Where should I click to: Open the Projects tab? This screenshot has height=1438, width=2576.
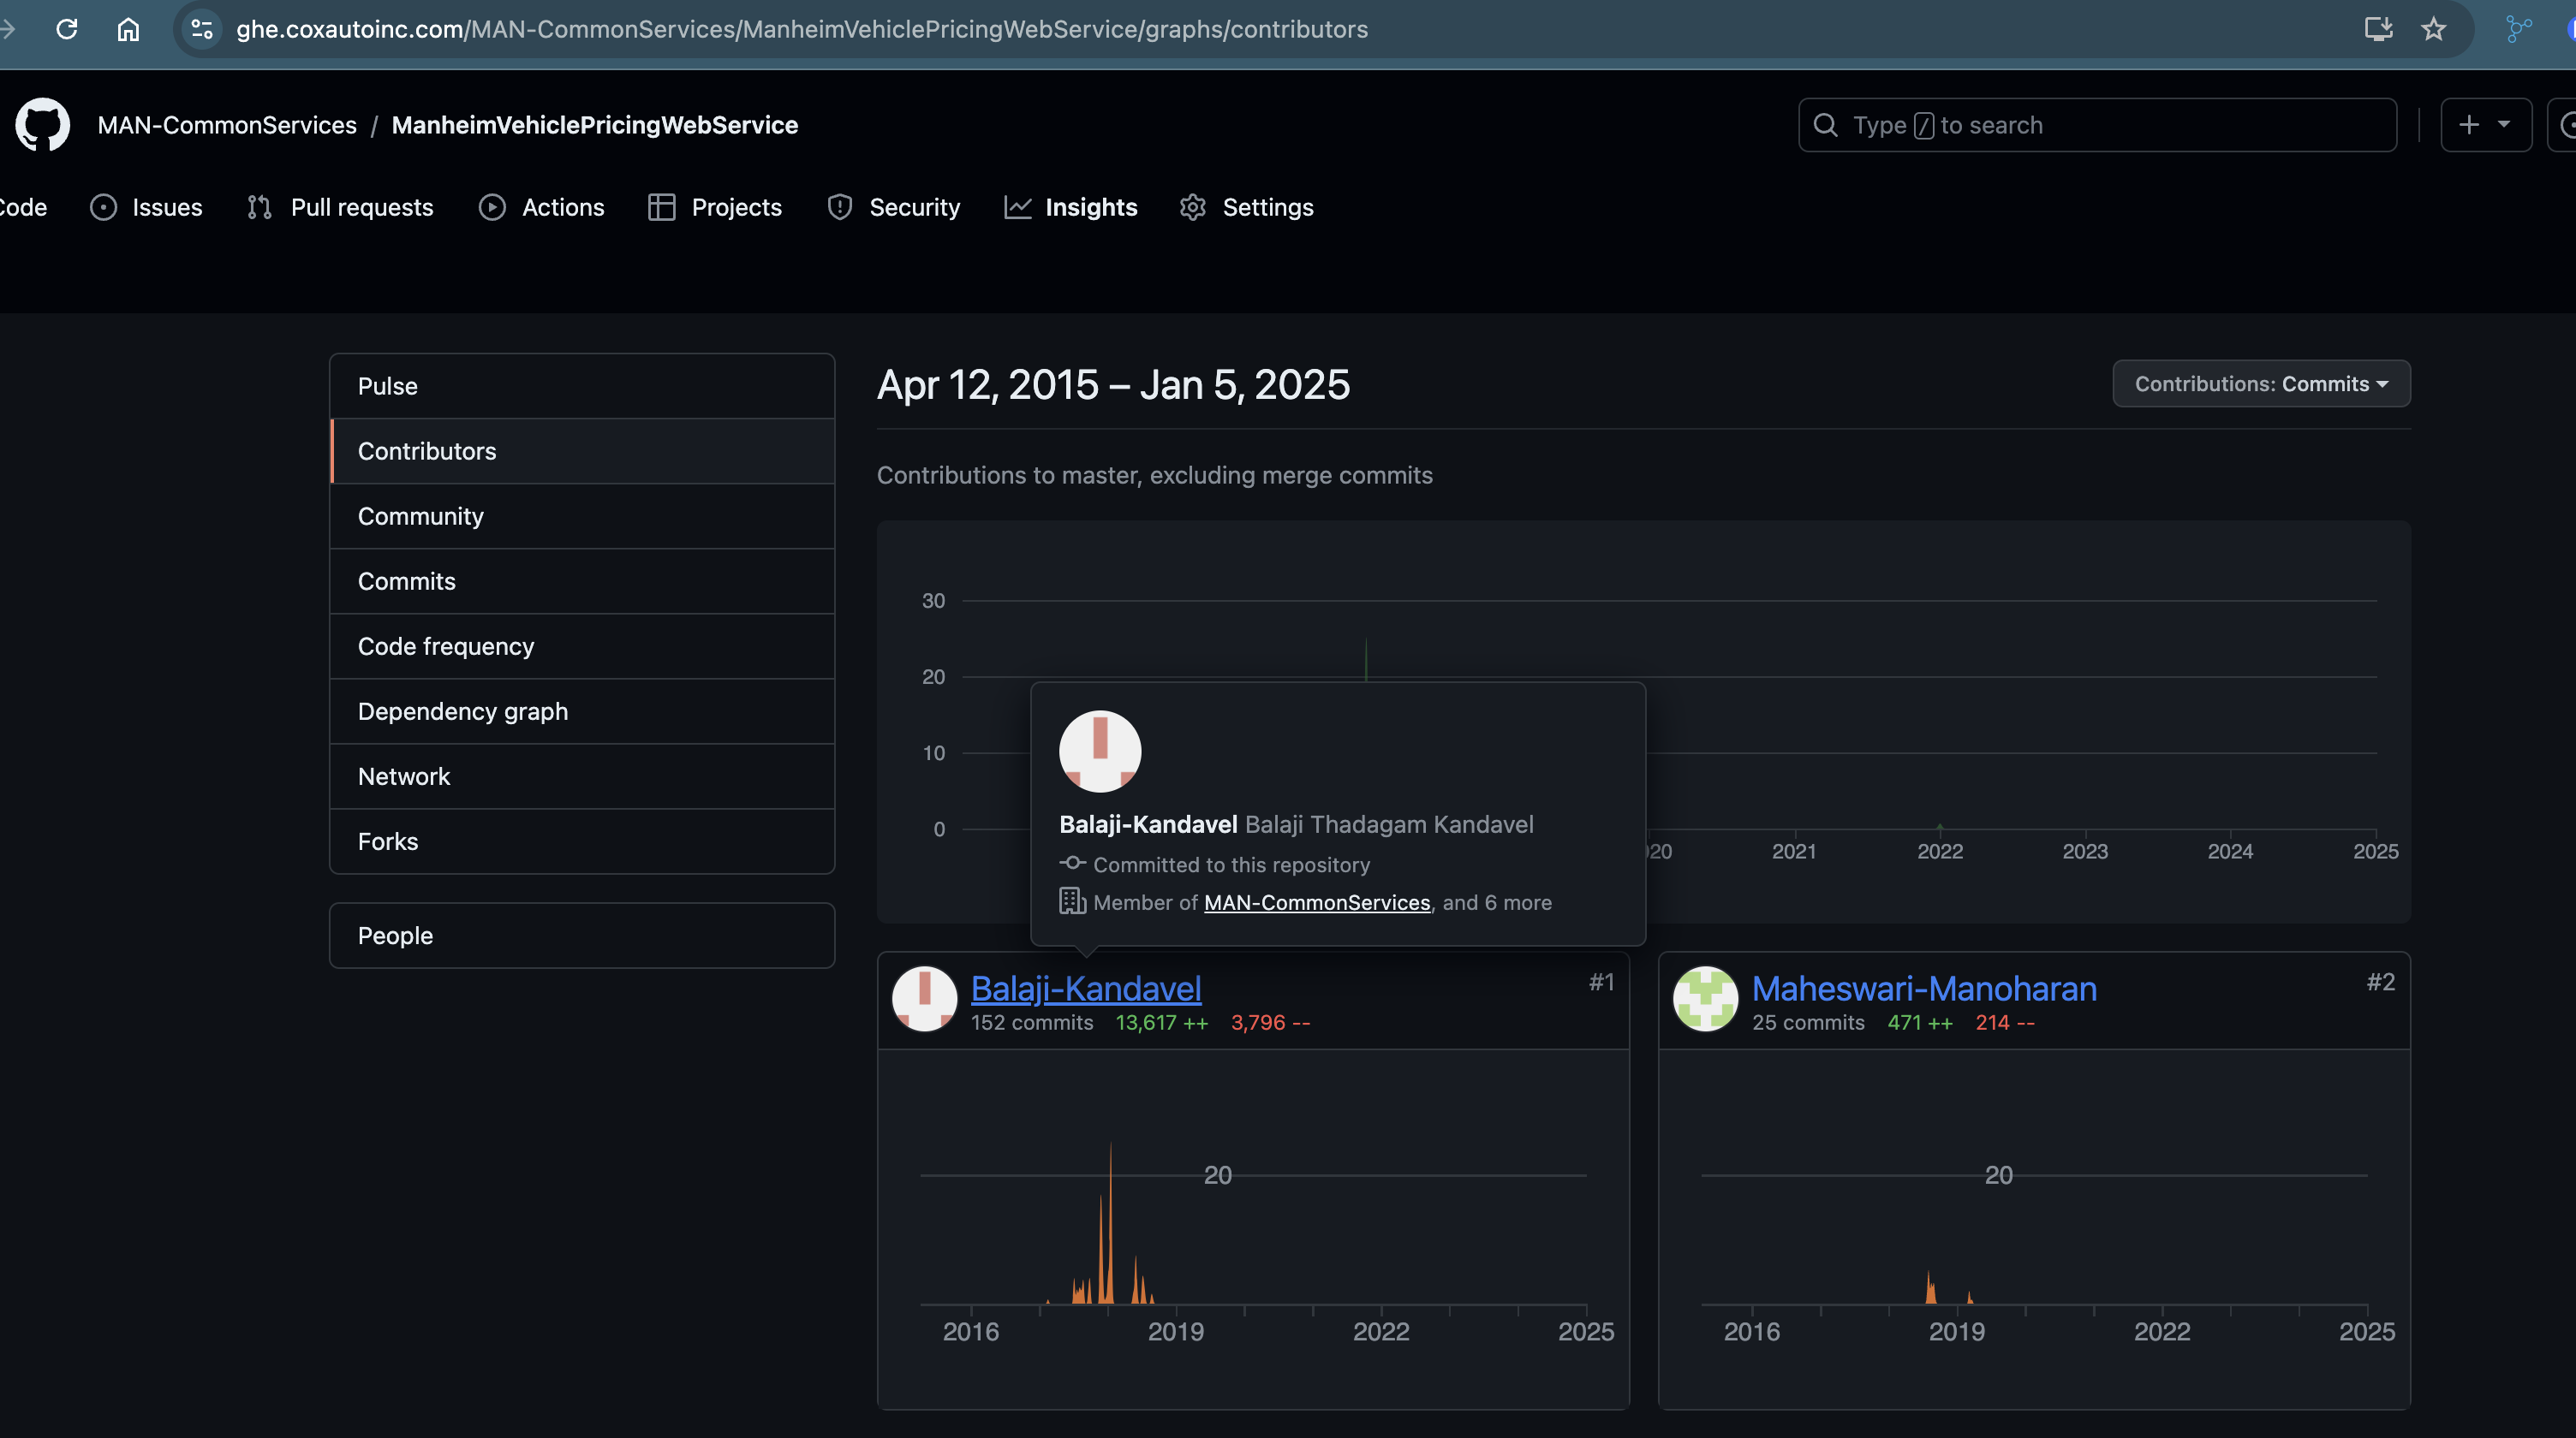pyautogui.click(x=715, y=207)
